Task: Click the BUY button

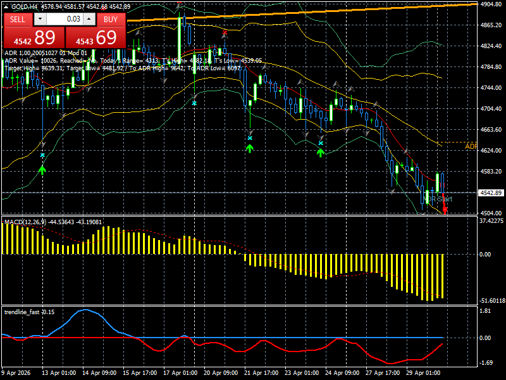Action: click(111, 20)
